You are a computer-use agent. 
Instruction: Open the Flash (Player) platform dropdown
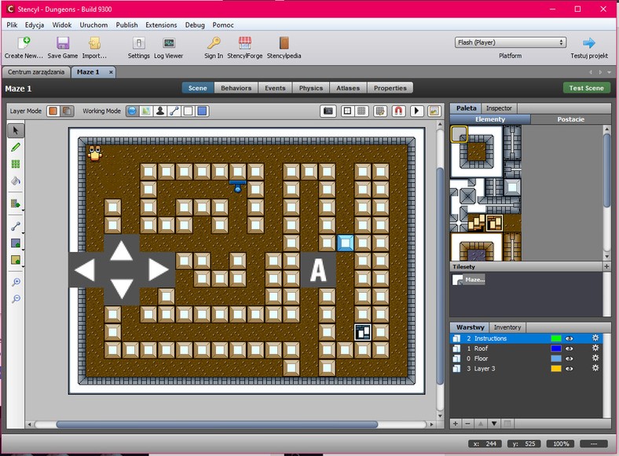[510, 42]
